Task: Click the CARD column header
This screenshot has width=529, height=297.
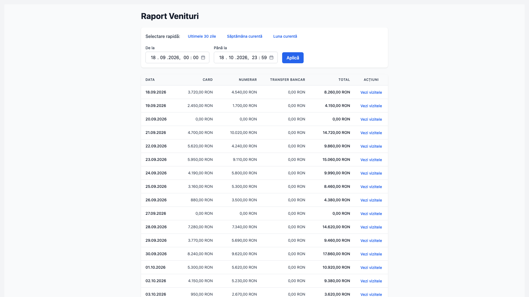Action: coord(208,80)
